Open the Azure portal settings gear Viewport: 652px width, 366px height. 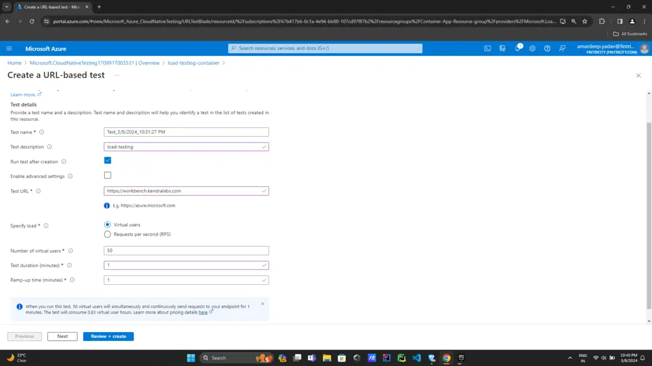click(x=532, y=48)
